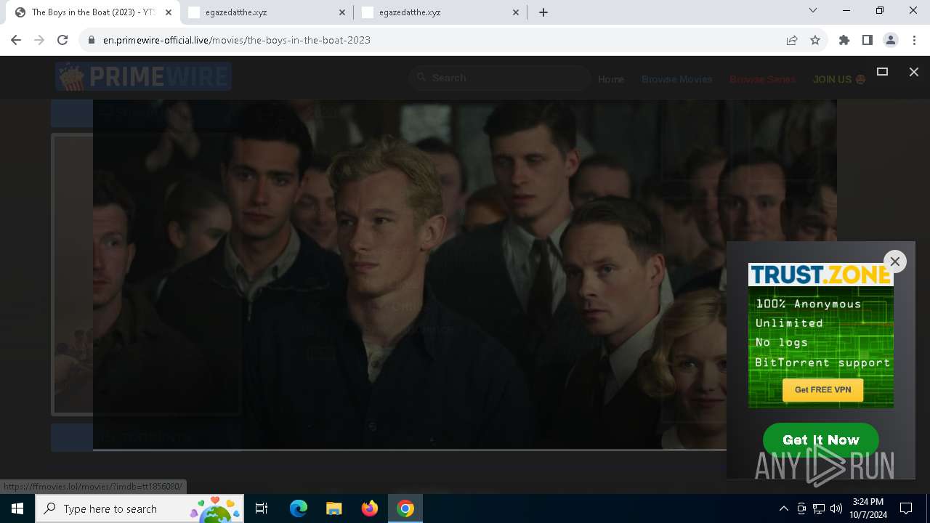
Task: Open Windows Start menu
Action: [x=17, y=508]
